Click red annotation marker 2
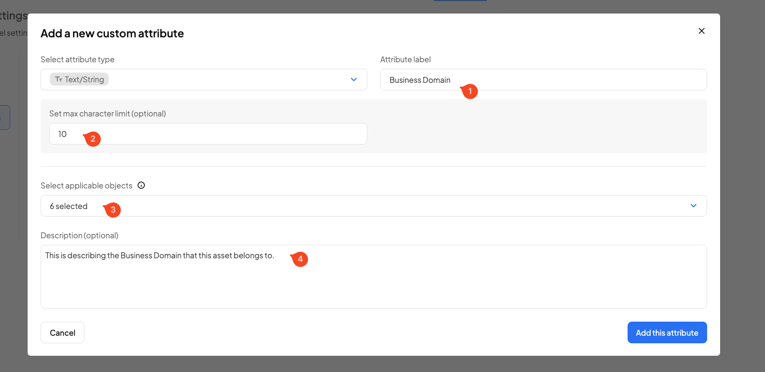 pyautogui.click(x=92, y=139)
